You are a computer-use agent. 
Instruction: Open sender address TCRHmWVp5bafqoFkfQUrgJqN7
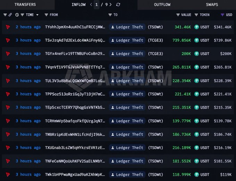click(x=75, y=121)
